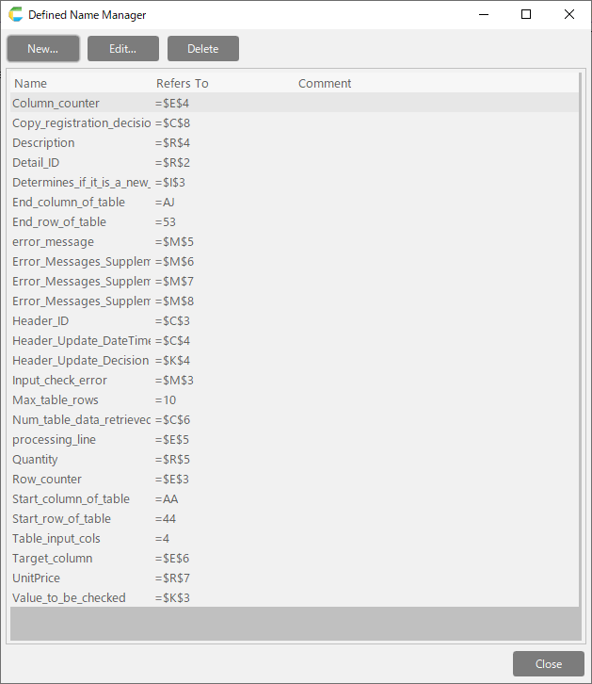592x684 pixels.
Task: Minimize the Defined Name Manager window
Action: (483, 15)
